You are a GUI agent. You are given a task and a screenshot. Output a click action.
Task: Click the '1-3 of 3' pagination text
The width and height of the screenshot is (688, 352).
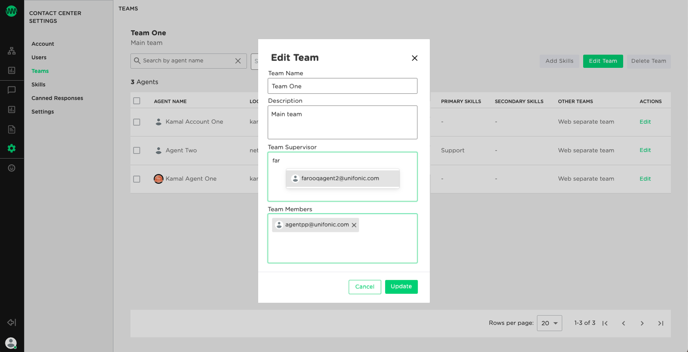585,323
